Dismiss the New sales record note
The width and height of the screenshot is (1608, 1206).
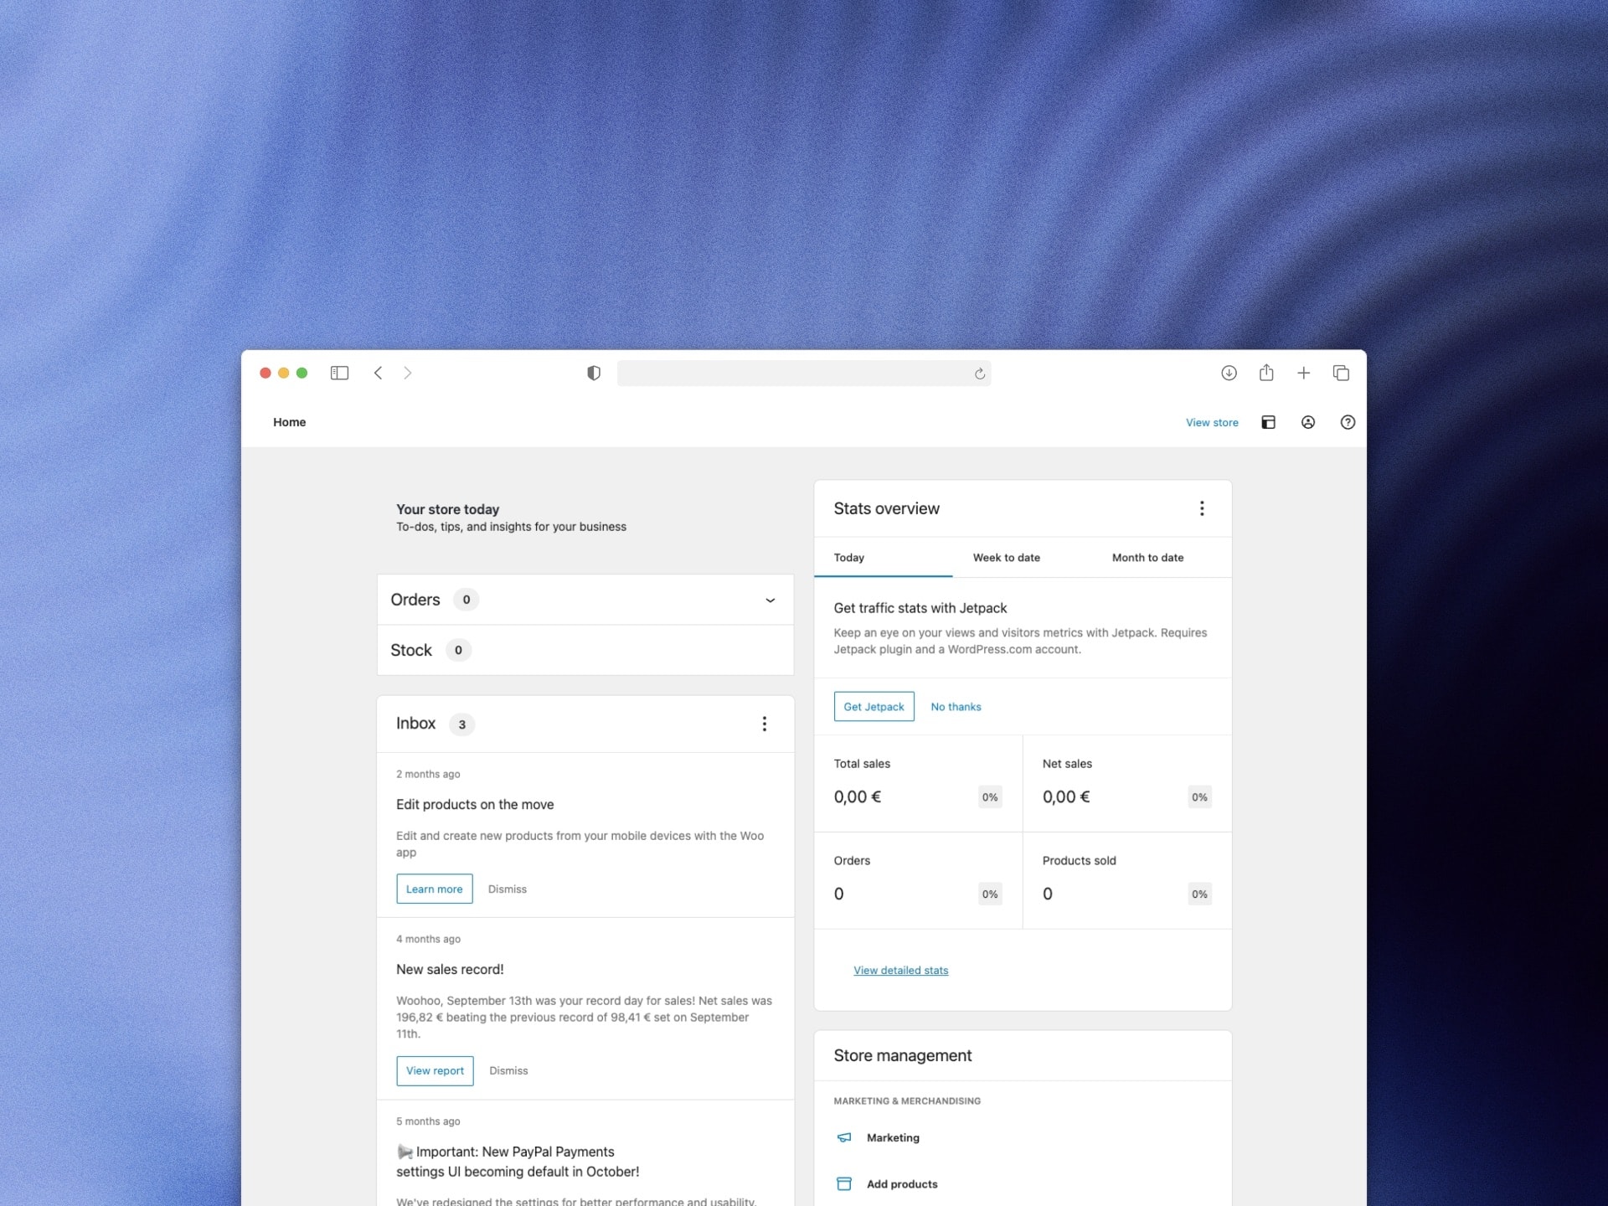508,1070
